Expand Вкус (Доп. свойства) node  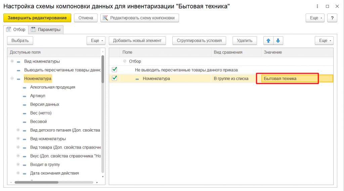tap(18, 156)
